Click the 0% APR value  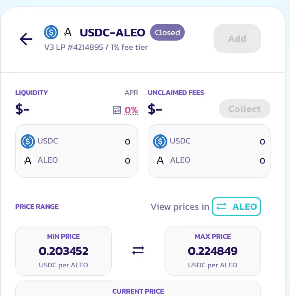pyautogui.click(x=131, y=110)
